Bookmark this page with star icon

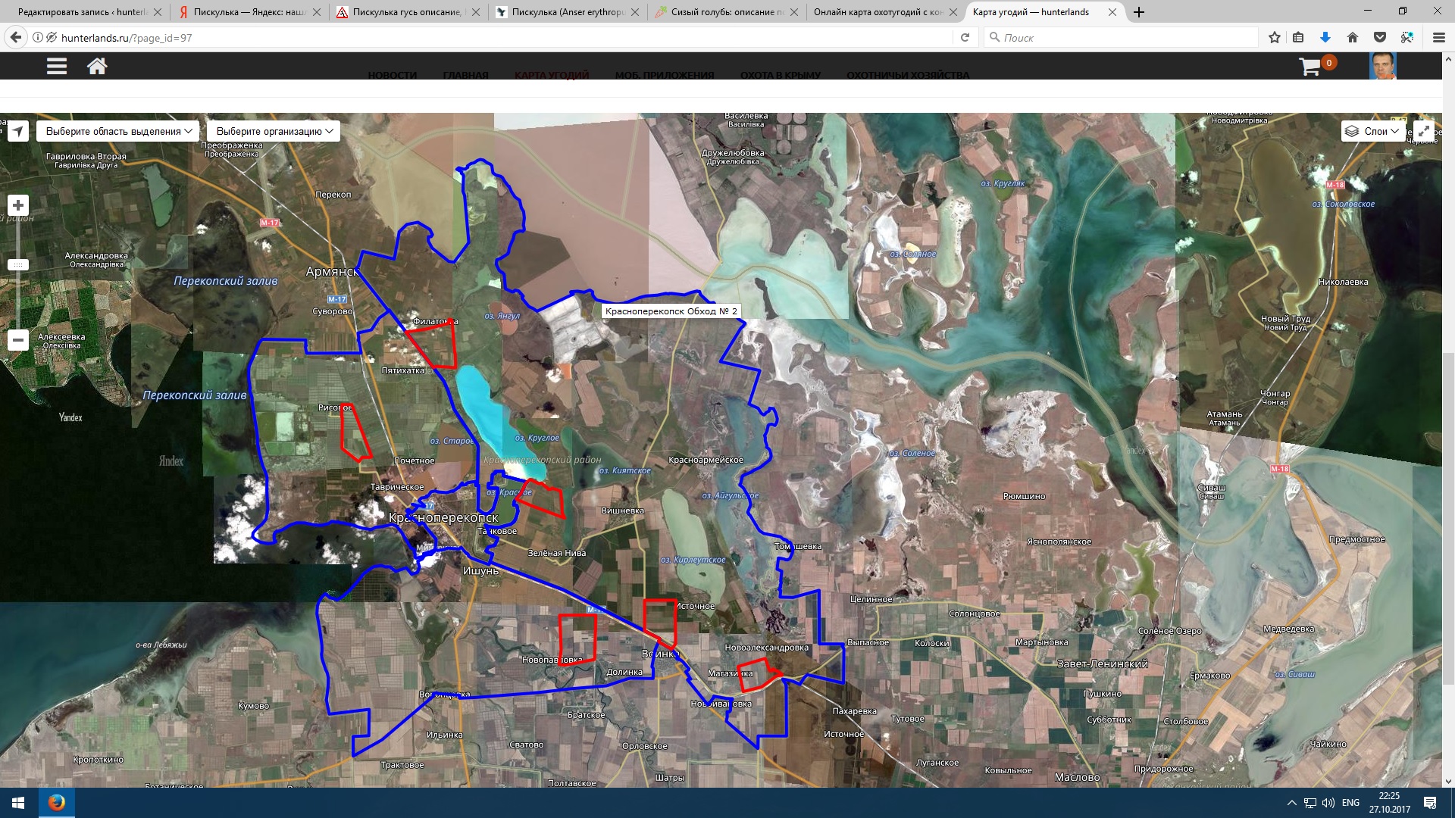tap(1275, 37)
